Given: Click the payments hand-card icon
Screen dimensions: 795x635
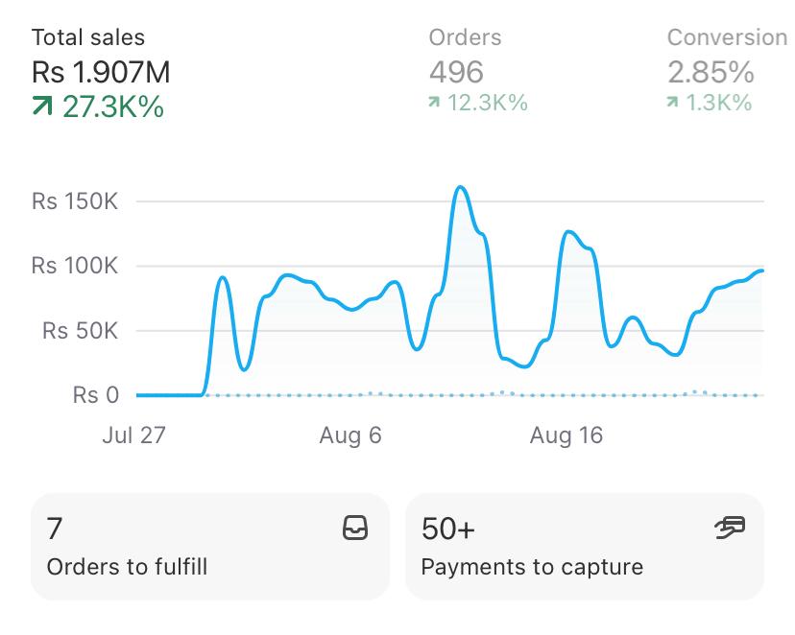Looking at the screenshot, I should coord(730,527).
